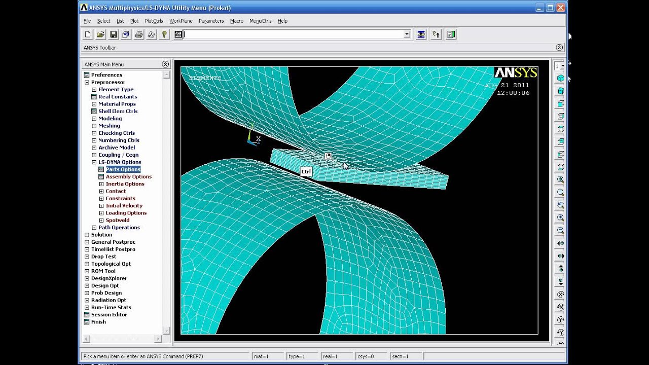Expand the Modeling node
649x365 pixels.
[94, 119]
